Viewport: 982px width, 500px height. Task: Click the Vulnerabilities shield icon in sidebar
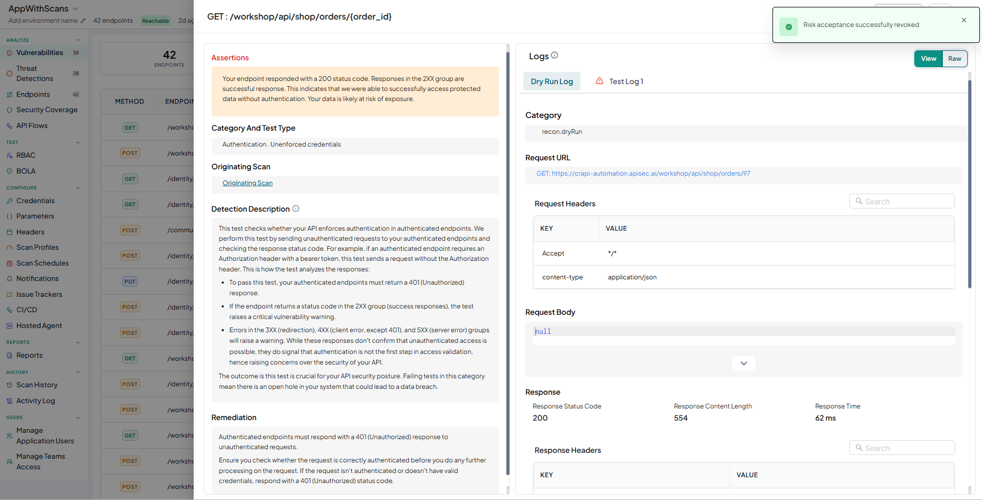[10, 53]
